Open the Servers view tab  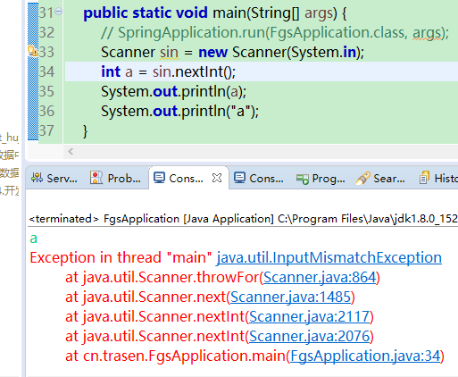[54, 179]
